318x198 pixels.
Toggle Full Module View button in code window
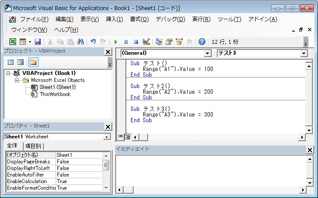point(128,137)
